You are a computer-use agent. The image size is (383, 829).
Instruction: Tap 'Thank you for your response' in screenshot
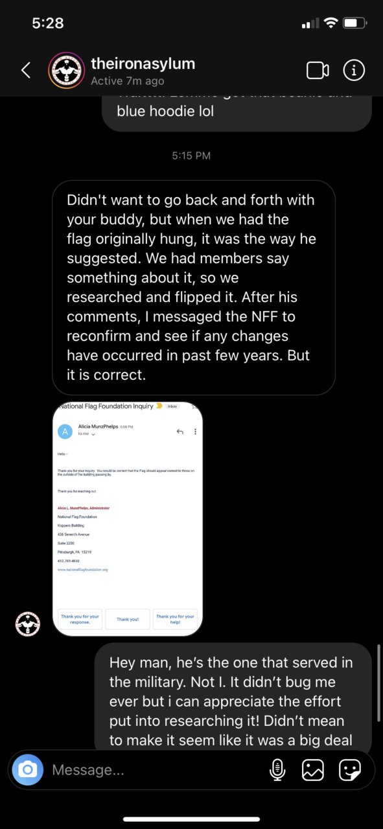[80, 619]
